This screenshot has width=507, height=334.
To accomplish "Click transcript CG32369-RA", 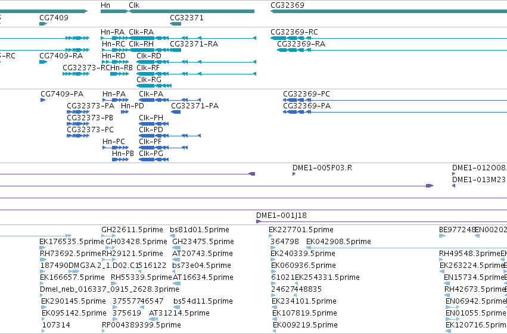I will pyautogui.click(x=301, y=44).
